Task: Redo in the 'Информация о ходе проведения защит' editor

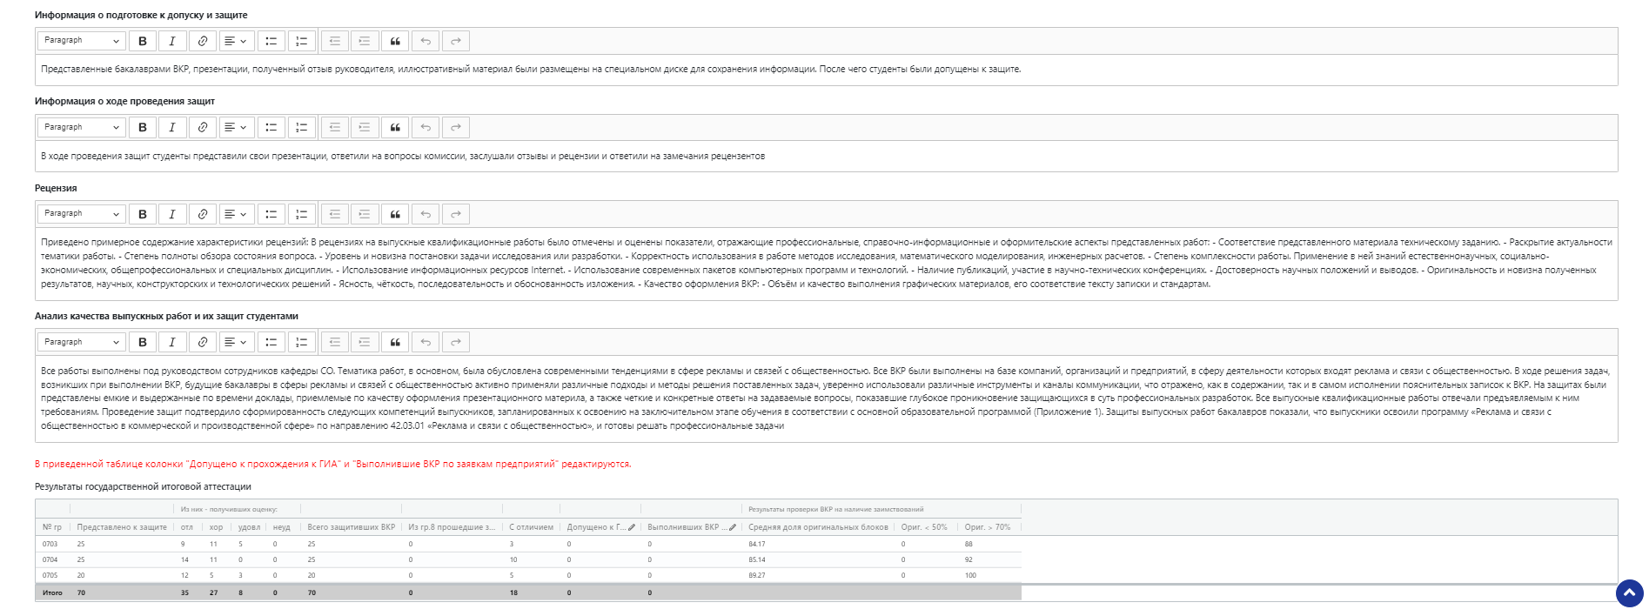Action: 455,127
